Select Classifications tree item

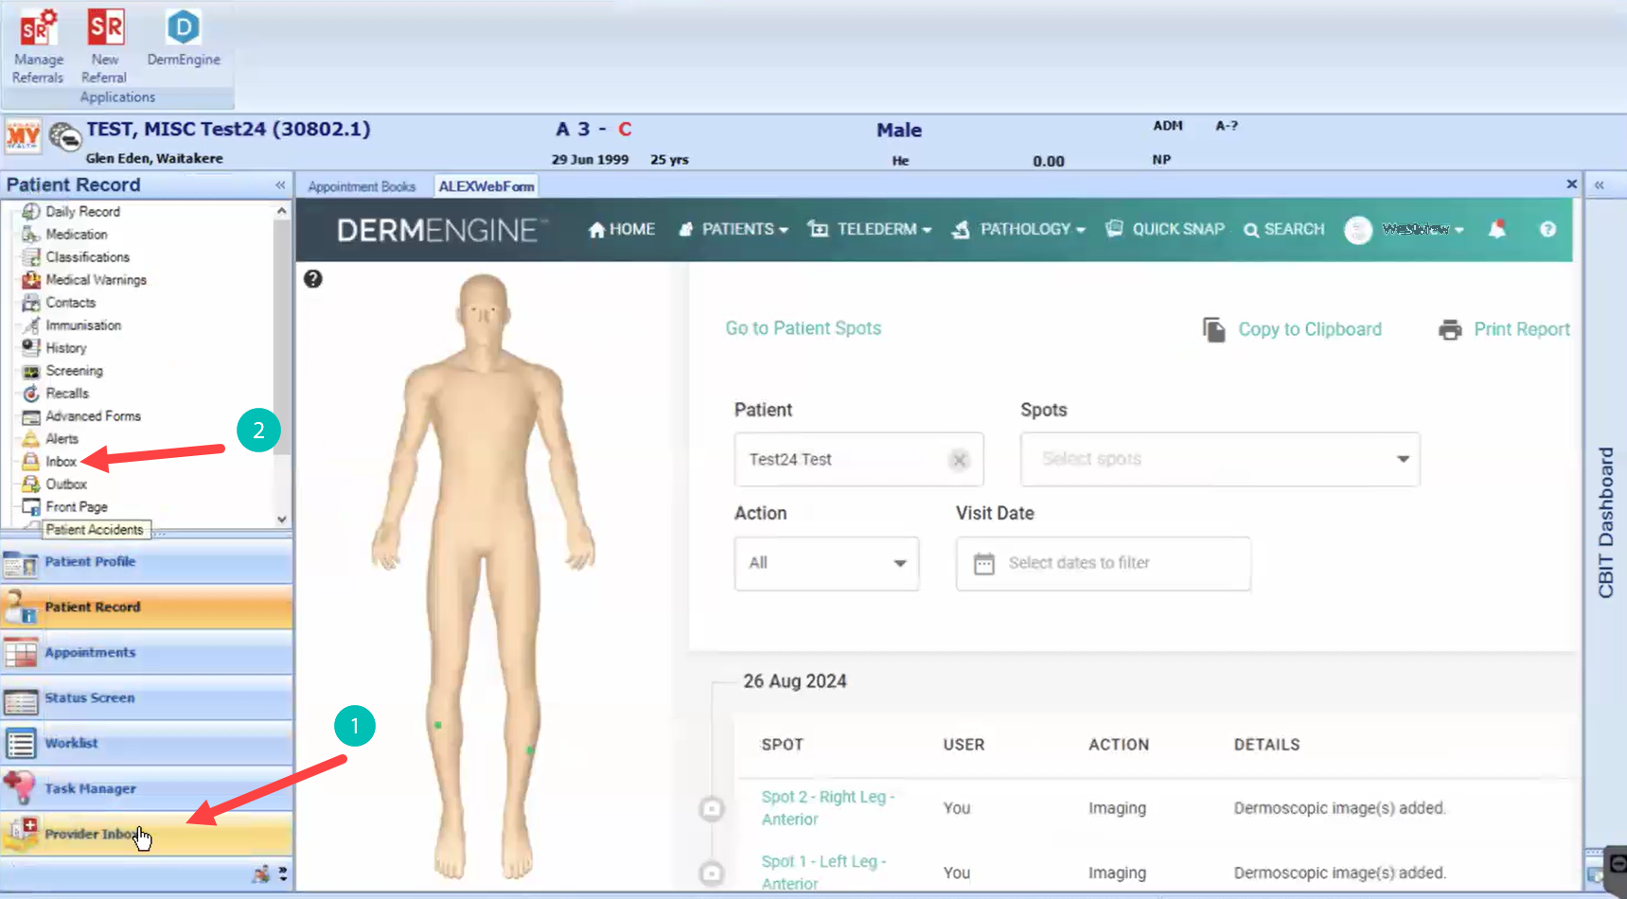click(87, 256)
